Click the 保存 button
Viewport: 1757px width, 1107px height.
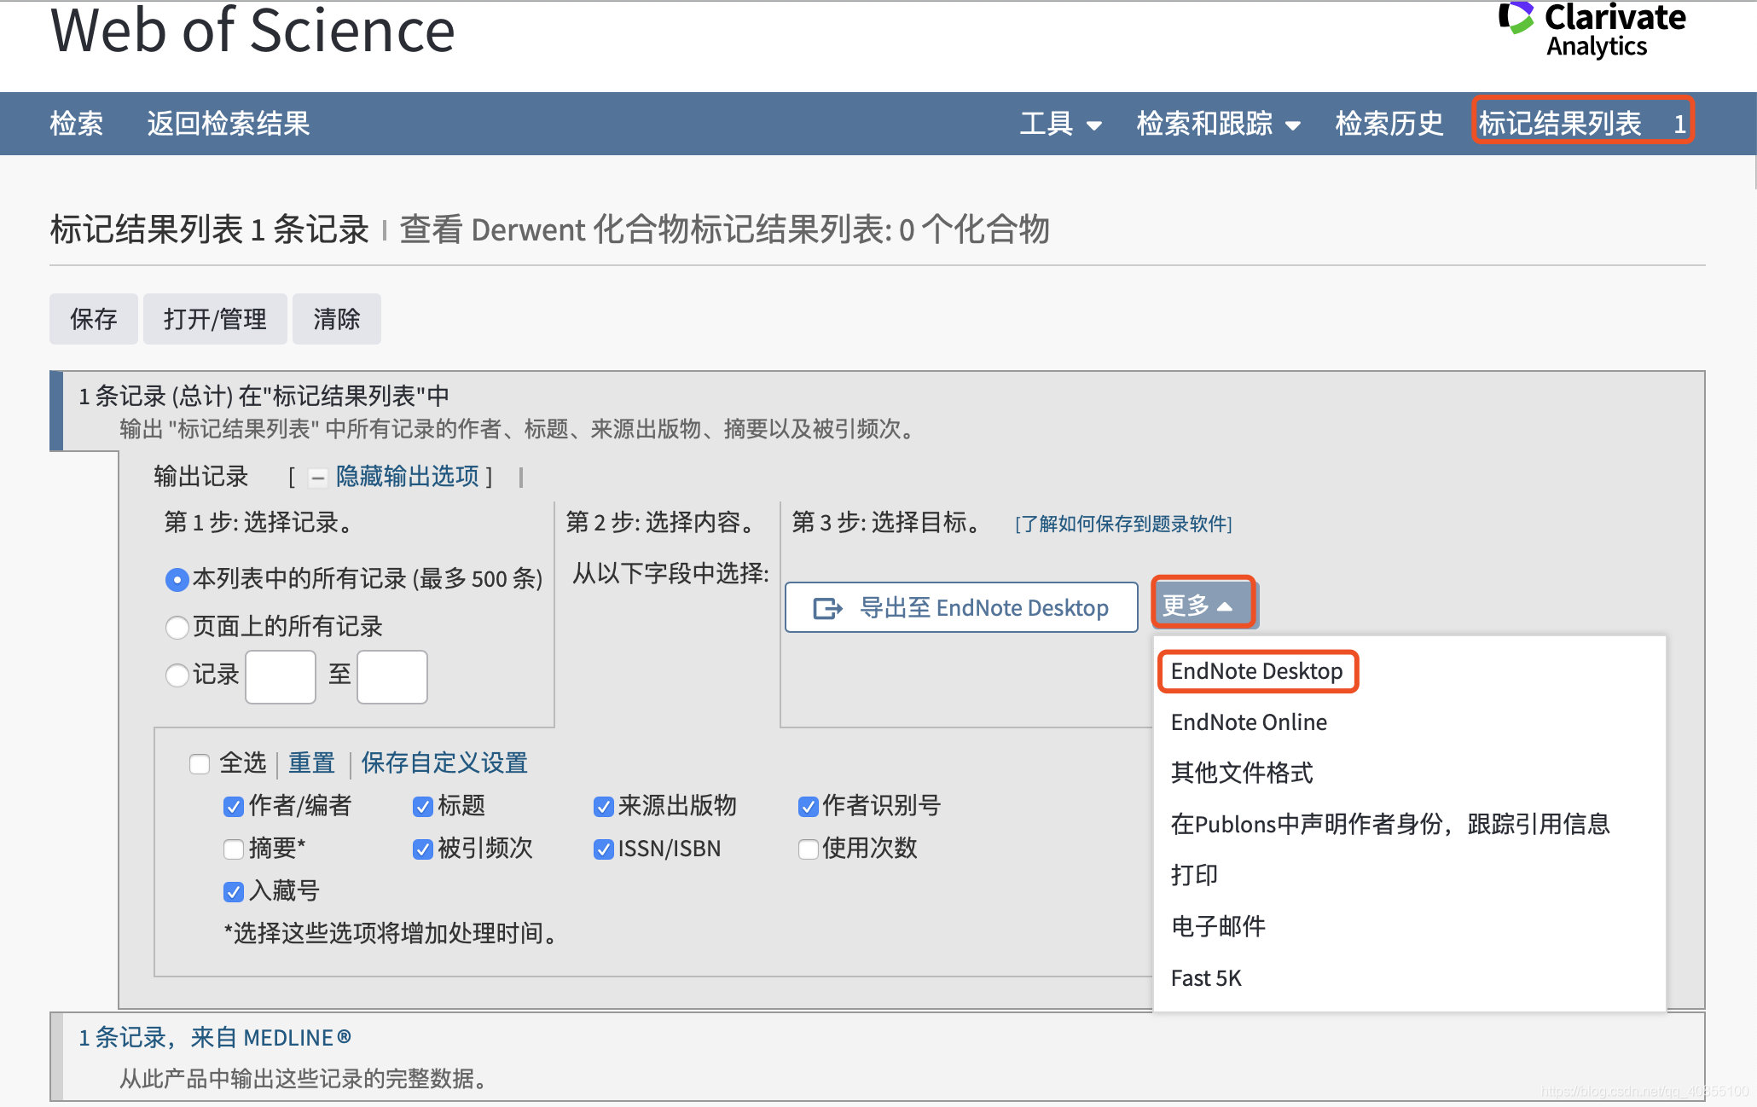pos(93,319)
